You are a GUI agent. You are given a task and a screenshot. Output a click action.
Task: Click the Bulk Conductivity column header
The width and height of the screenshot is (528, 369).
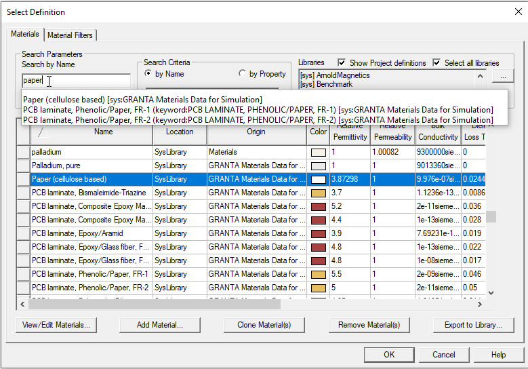[x=438, y=134]
